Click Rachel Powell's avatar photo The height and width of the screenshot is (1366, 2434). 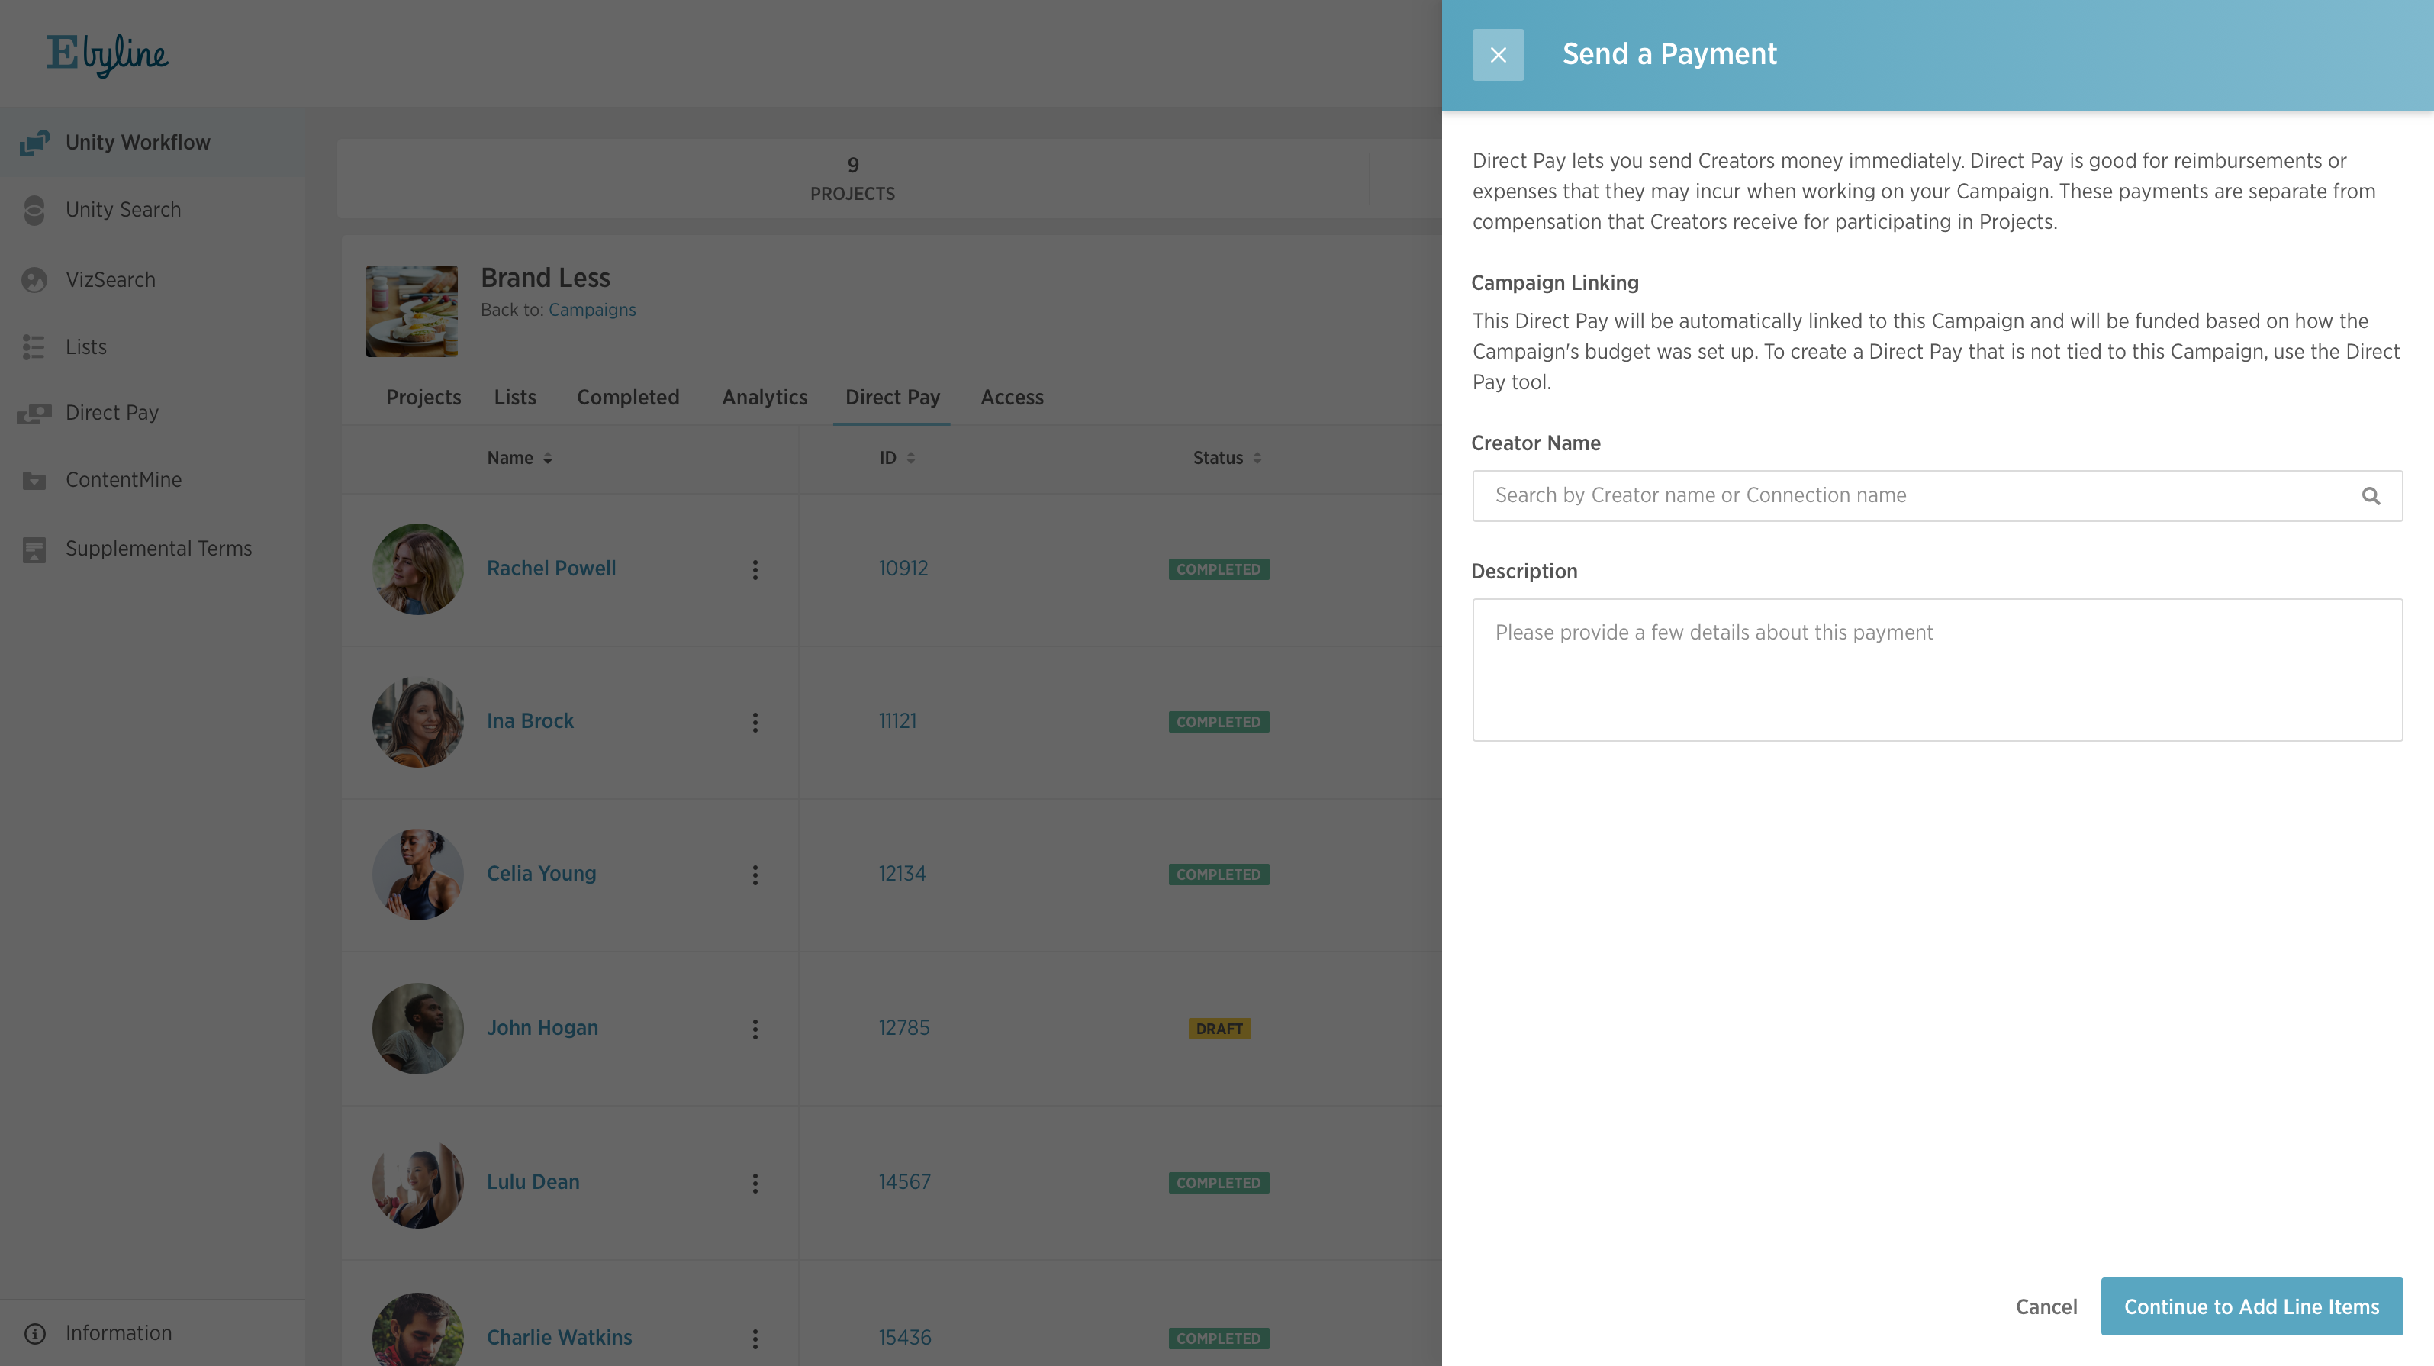tap(417, 569)
